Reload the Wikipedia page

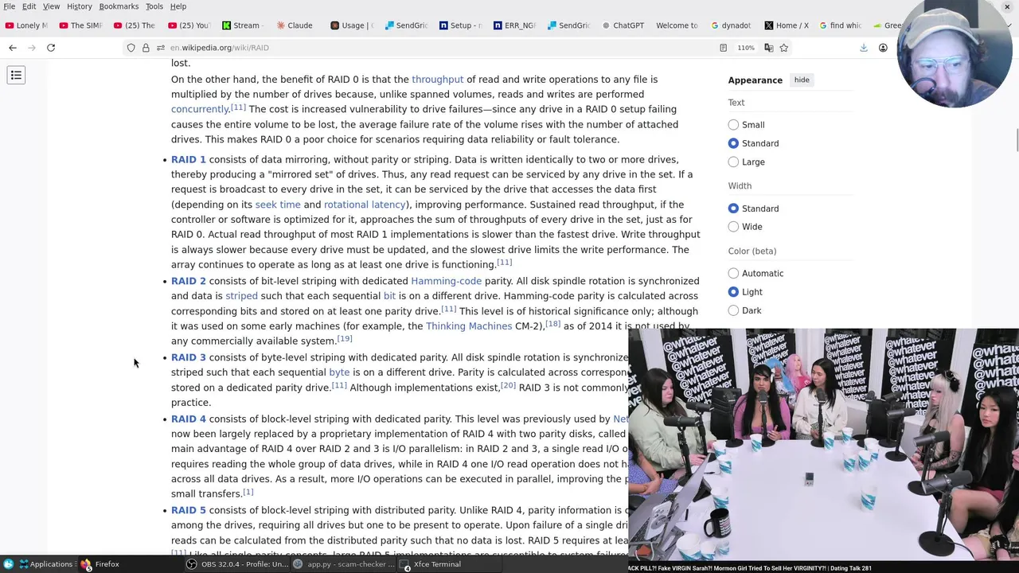(x=51, y=48)
